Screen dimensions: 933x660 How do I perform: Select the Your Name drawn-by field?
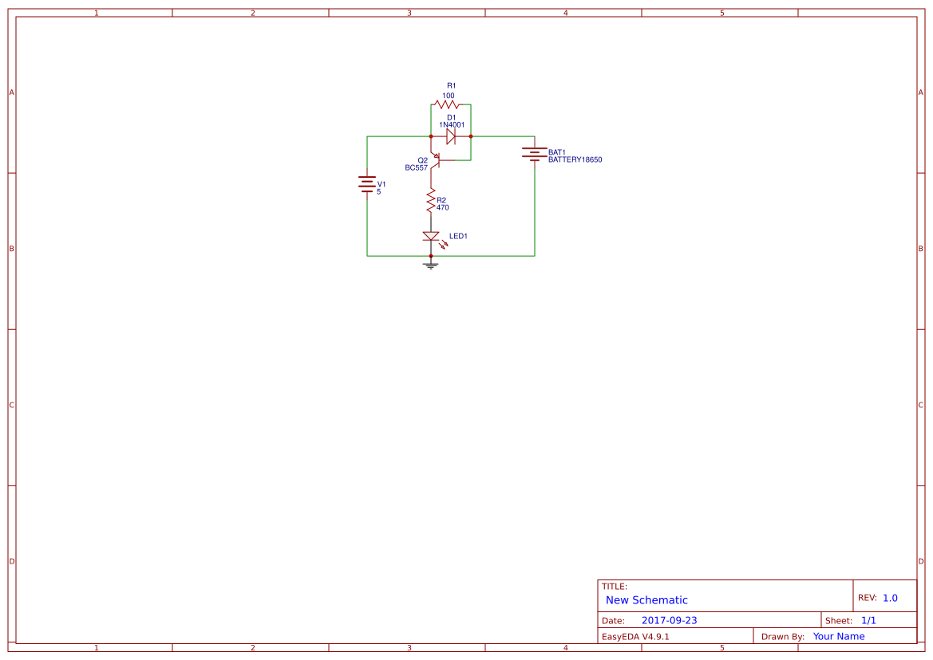click(839, 636)
